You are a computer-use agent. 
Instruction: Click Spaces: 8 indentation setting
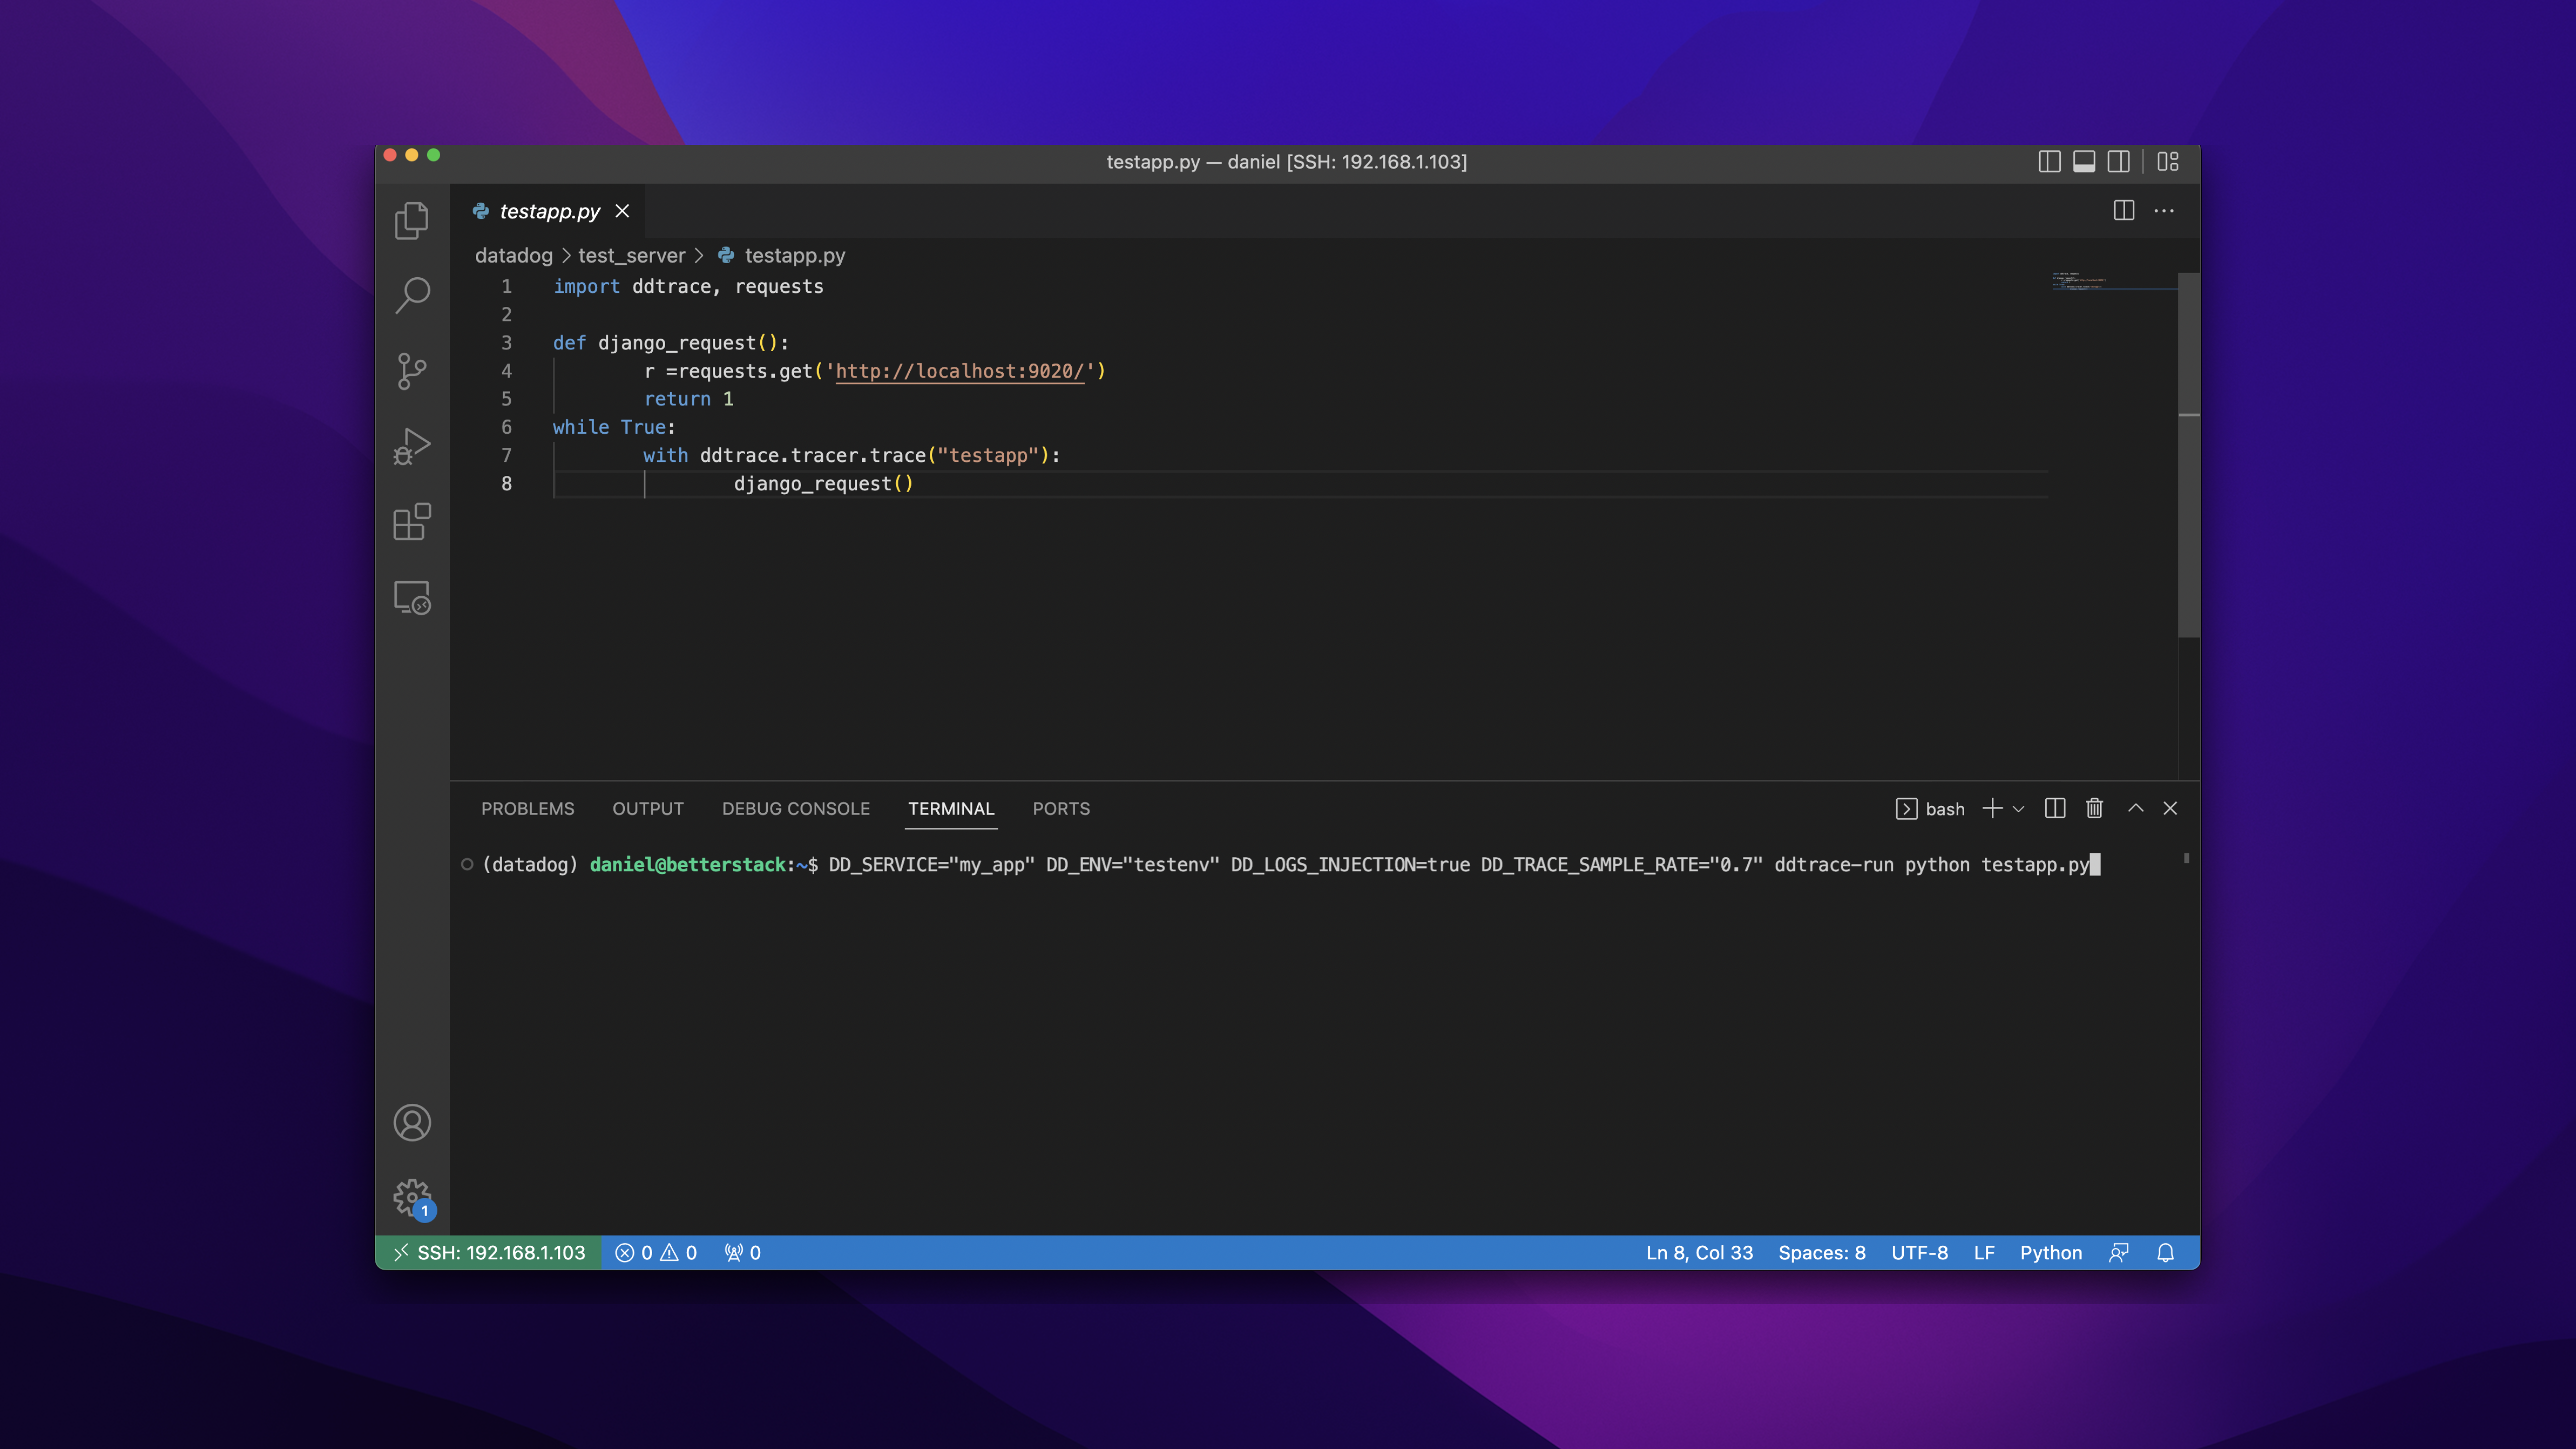(x=1821, y=1252)
